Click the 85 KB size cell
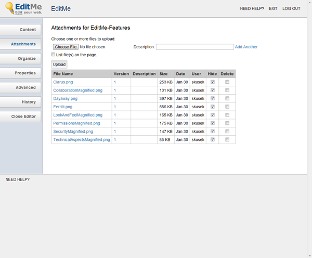This screenshot has height=258, width=312. (165, 140)
